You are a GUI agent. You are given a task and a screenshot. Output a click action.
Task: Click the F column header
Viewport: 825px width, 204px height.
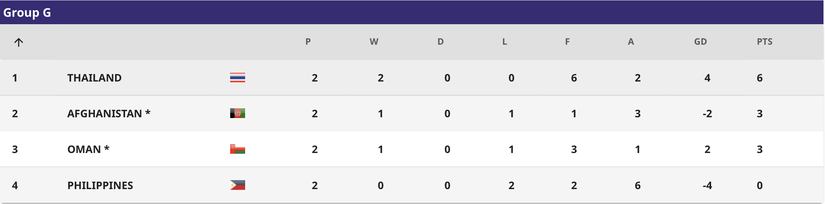(567, 42)
